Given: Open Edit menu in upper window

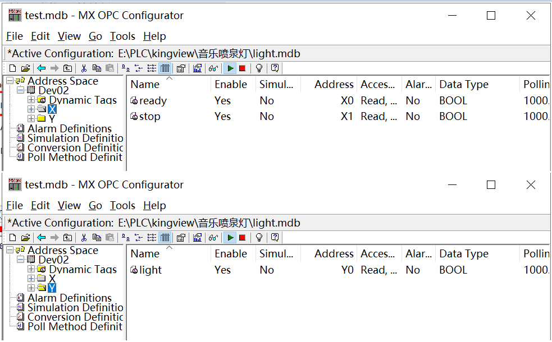Looking at the screenshot, I should point(40,36).
